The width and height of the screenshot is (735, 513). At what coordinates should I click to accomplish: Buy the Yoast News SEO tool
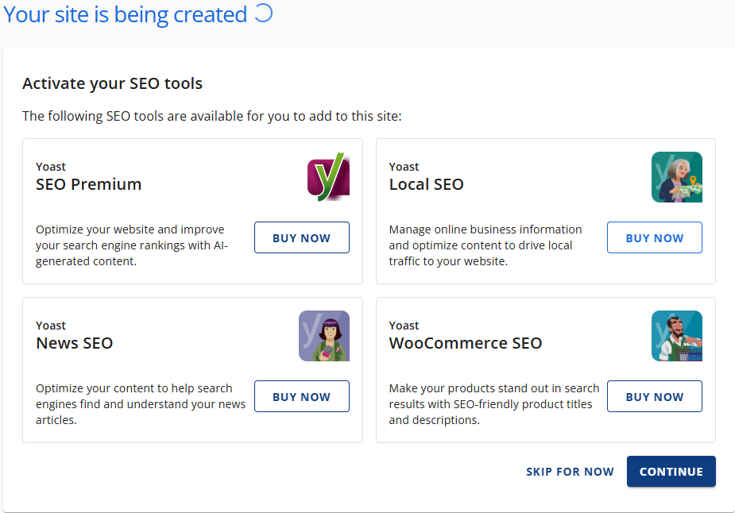(301, 395)
